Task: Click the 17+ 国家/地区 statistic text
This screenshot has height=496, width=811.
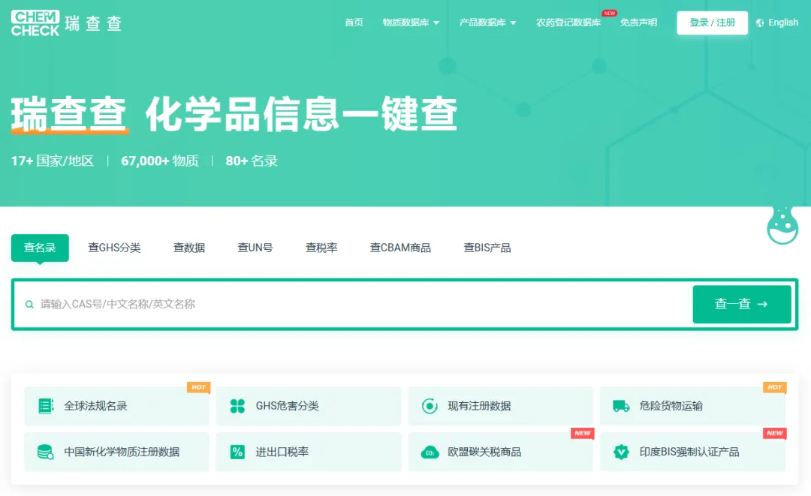Action: (53, 161)
